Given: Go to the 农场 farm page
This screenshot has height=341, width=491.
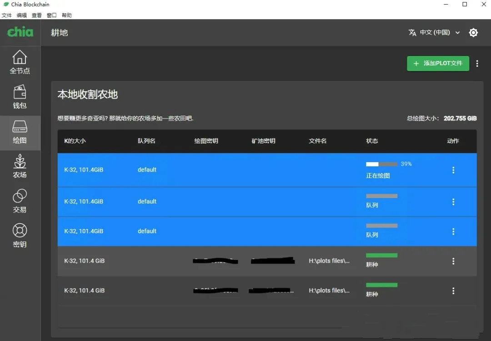Looking at the screenshot, I should 20,167.
